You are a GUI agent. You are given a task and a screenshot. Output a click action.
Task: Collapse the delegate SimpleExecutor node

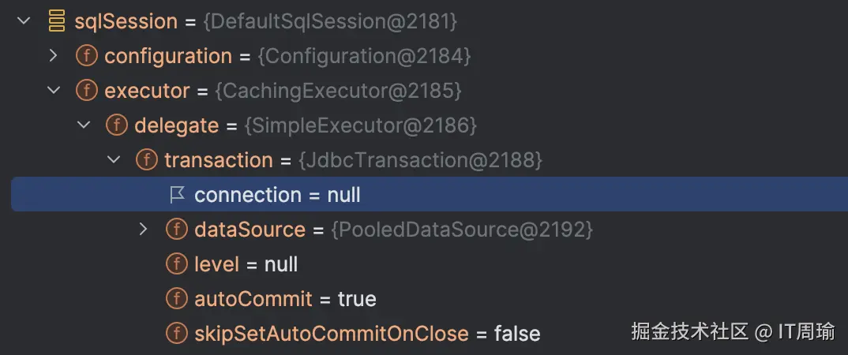click(84, 125)
